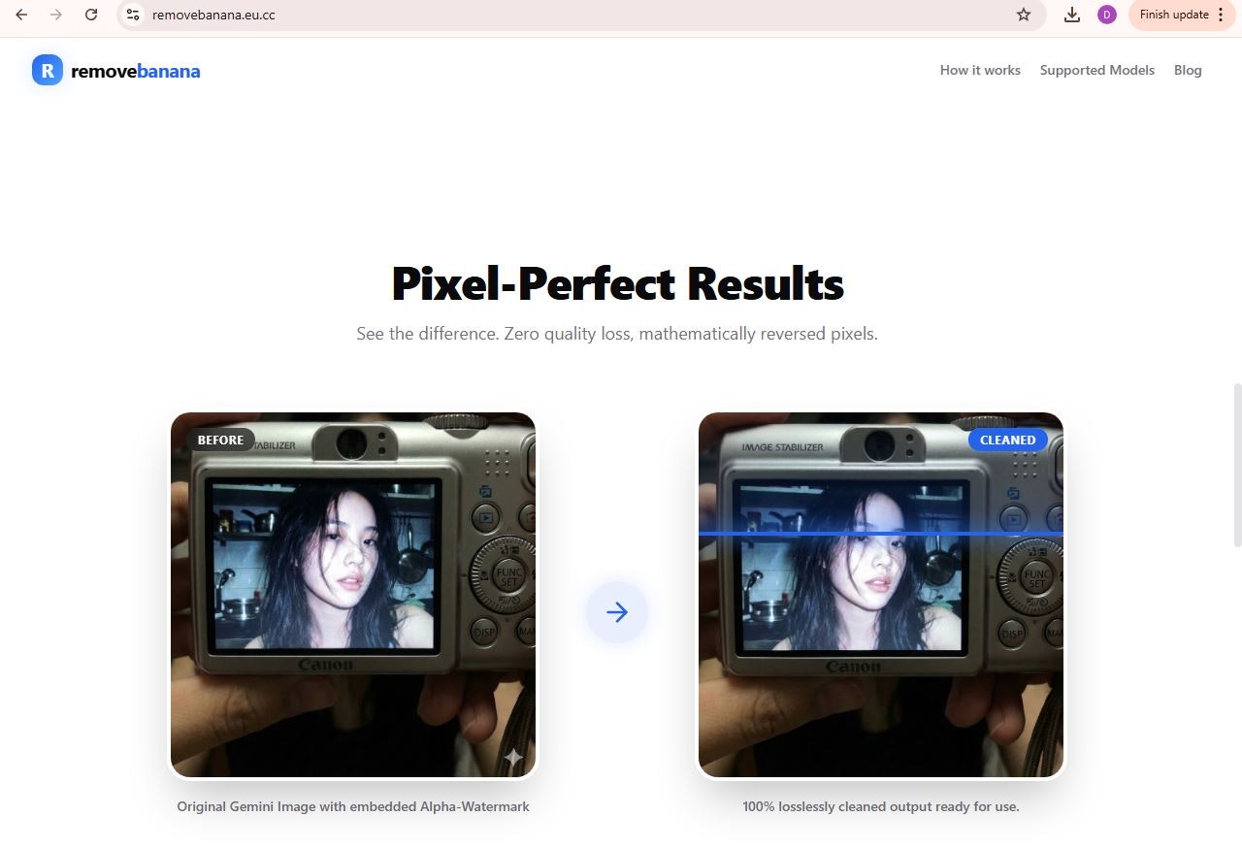Open the Blog navigation link

[1188, 70]
